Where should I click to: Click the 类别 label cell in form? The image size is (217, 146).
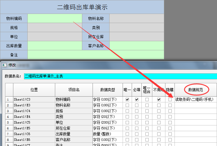point(96,28)
